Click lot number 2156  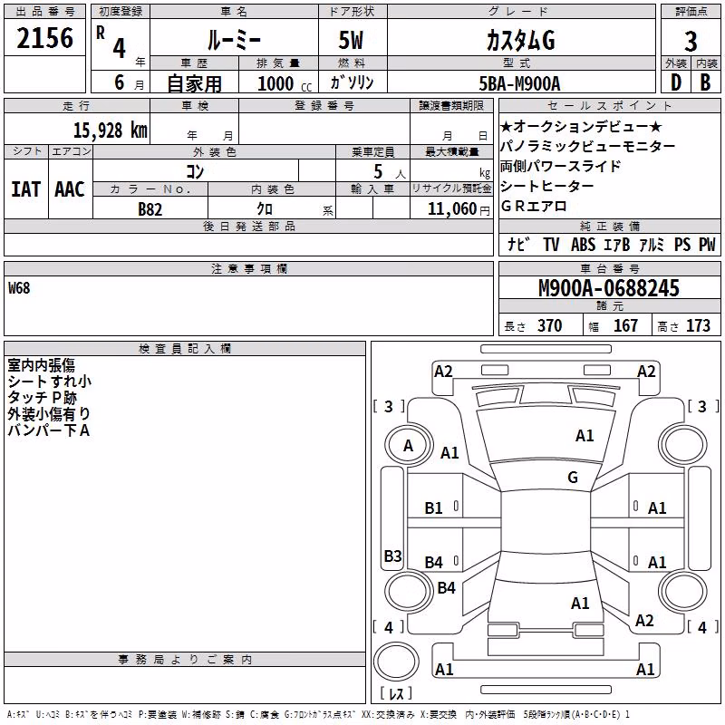(44, 38)
